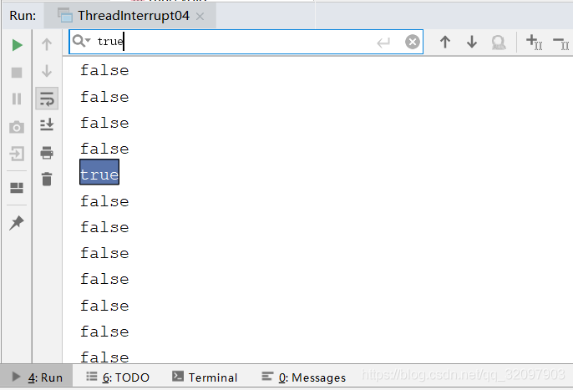This screenshot has height=390, width=573.
Task: Close the ThreadInterrupt04 run tab
Action: [200, 17]
